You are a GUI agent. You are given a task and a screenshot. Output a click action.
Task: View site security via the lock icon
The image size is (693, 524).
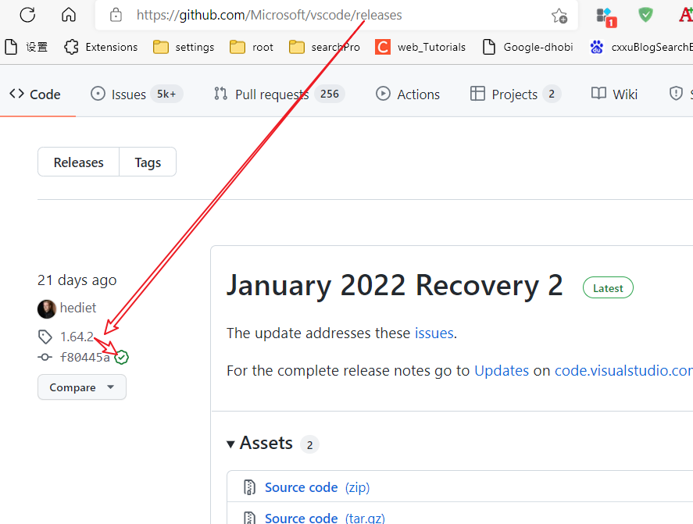[116, 15]
